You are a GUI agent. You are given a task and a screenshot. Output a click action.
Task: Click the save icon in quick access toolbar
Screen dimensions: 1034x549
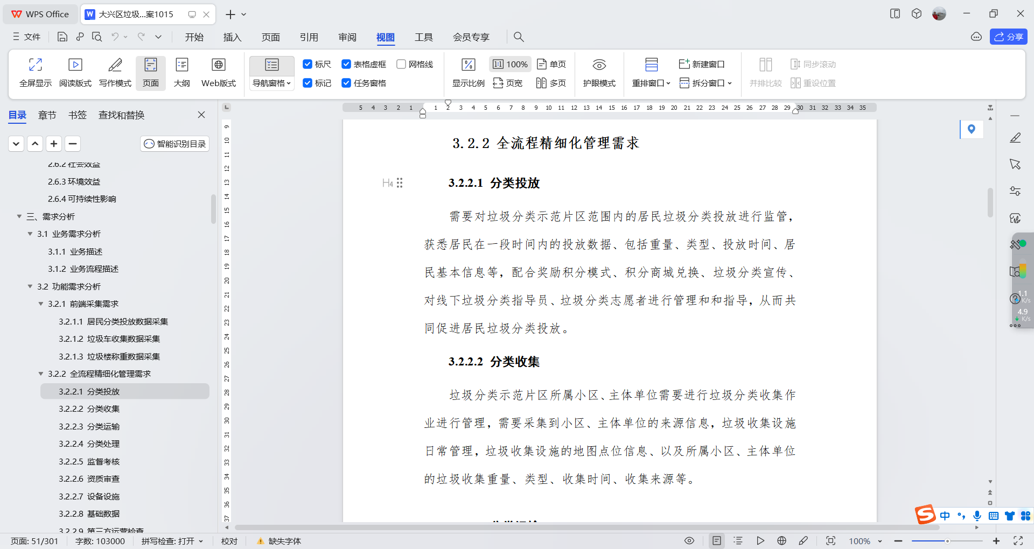(x=62, y=37)
